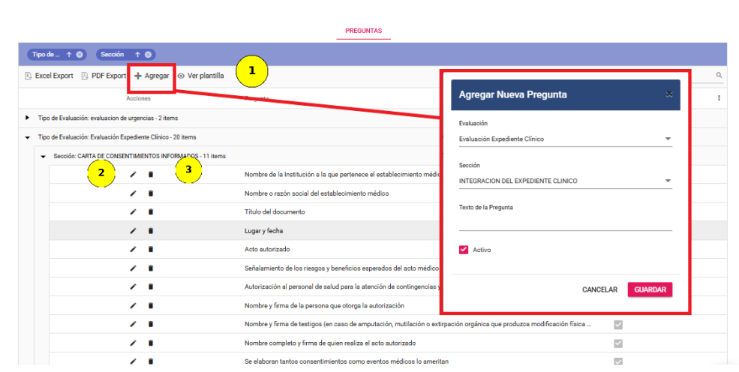
Task: Delete 'Nombre de la Institución' question
Action: [151, 175]
